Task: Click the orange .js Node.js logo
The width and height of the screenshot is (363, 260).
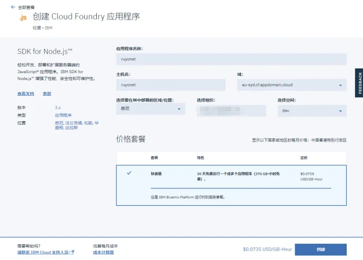Action: pyautogui.click(x=23, y=17)
